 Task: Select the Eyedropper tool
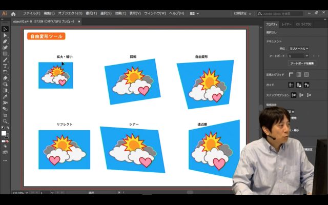tap(5, 97)
